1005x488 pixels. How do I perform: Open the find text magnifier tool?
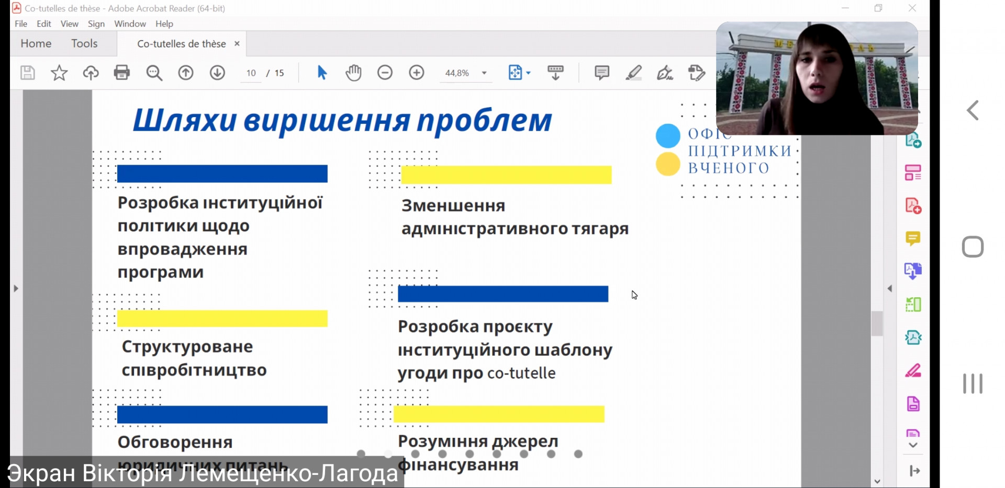[x=154, y=73]
